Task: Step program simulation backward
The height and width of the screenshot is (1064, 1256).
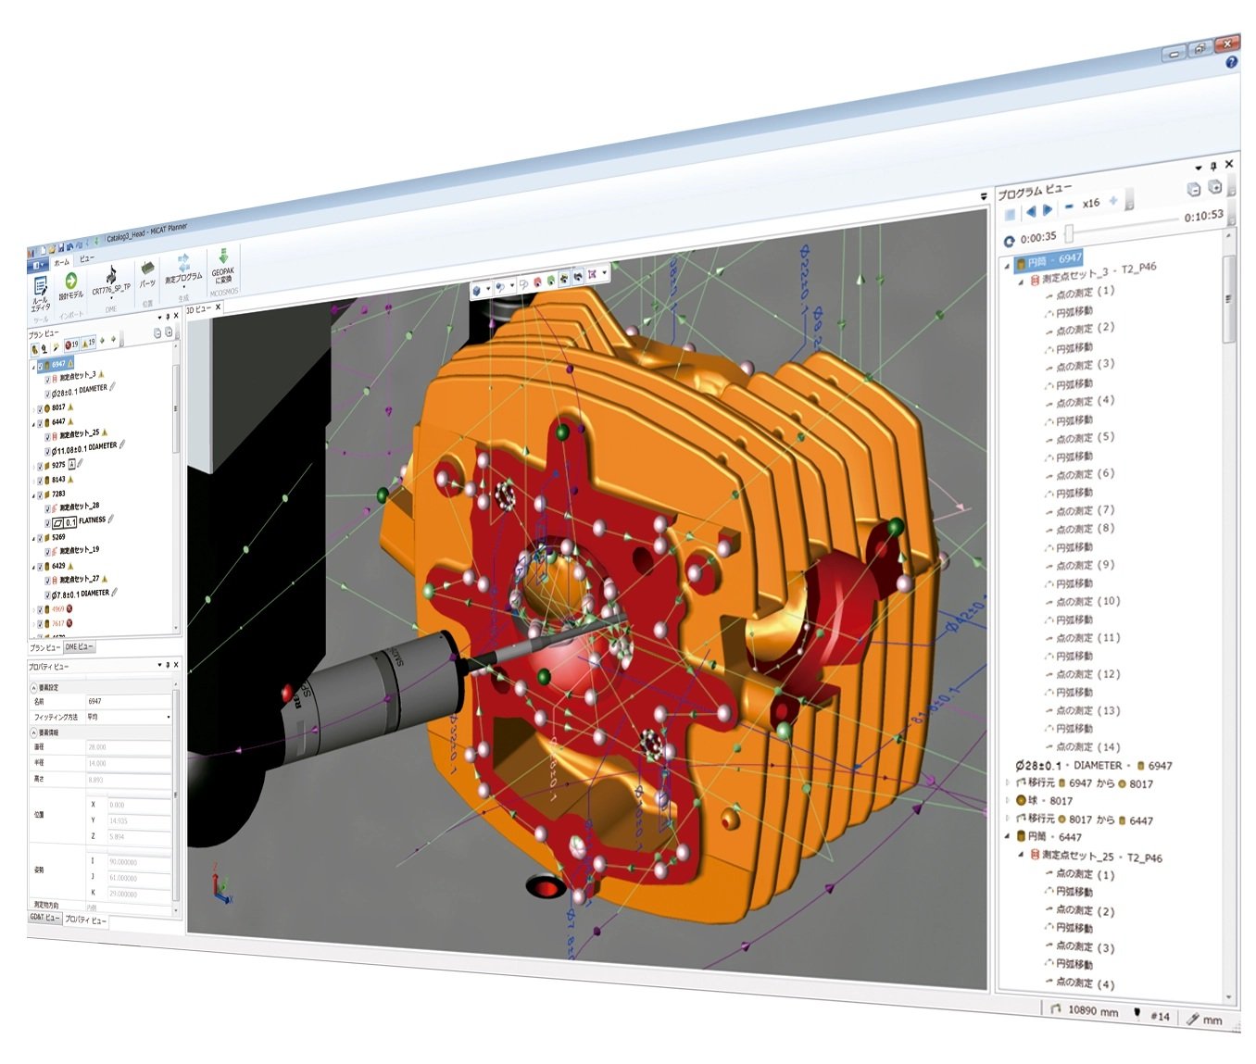Action: point(1030,211)
